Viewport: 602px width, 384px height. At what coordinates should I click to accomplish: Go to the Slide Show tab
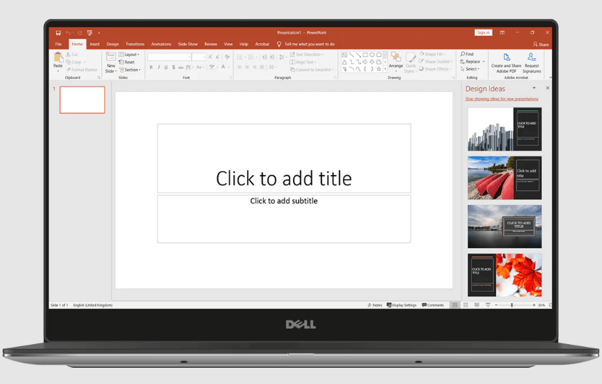pos(188,44)
